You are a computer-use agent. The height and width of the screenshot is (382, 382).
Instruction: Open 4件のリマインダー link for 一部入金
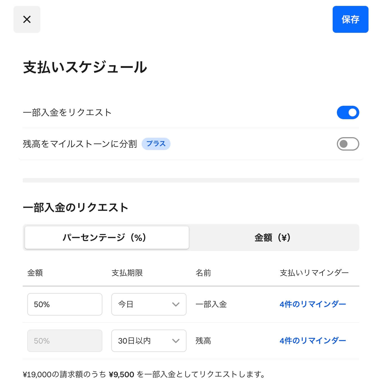313,304
